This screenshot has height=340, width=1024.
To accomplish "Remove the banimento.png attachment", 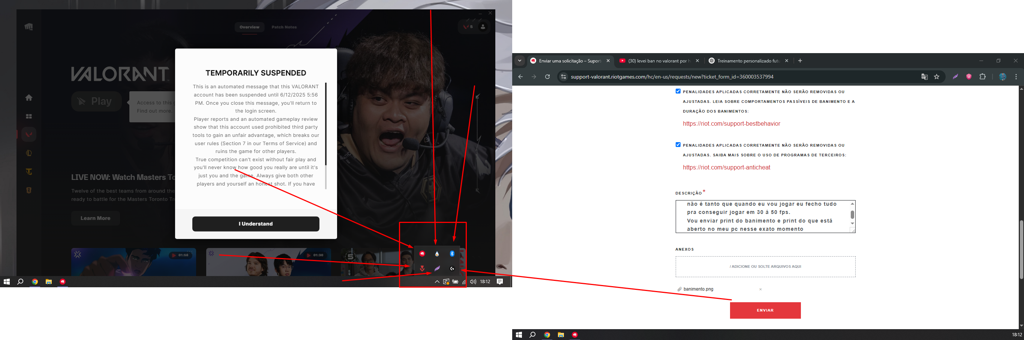I will (760, 290).
